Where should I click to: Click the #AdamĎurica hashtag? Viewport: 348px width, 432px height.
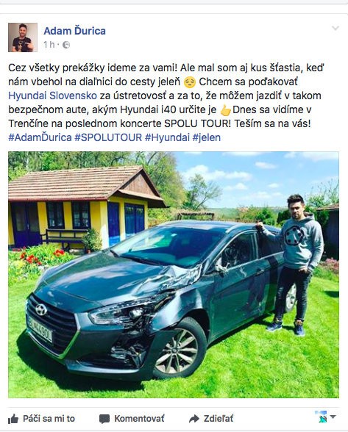coord(40,137)
